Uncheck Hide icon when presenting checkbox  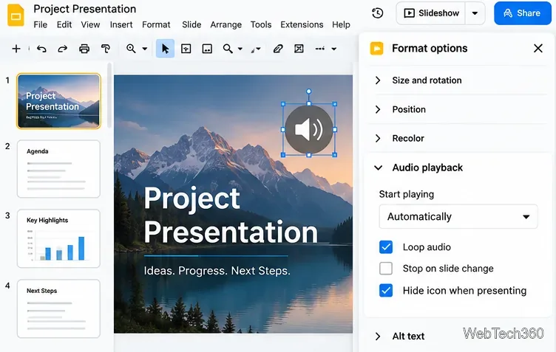point(386,291)
